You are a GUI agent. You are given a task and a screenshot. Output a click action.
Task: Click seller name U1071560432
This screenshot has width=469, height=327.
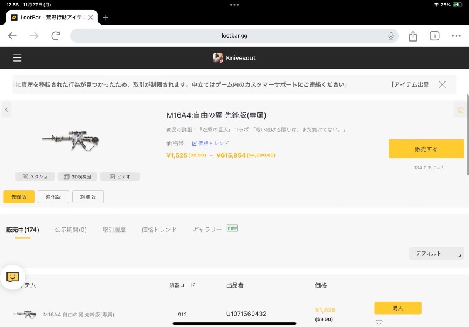[x=246, y=314]
